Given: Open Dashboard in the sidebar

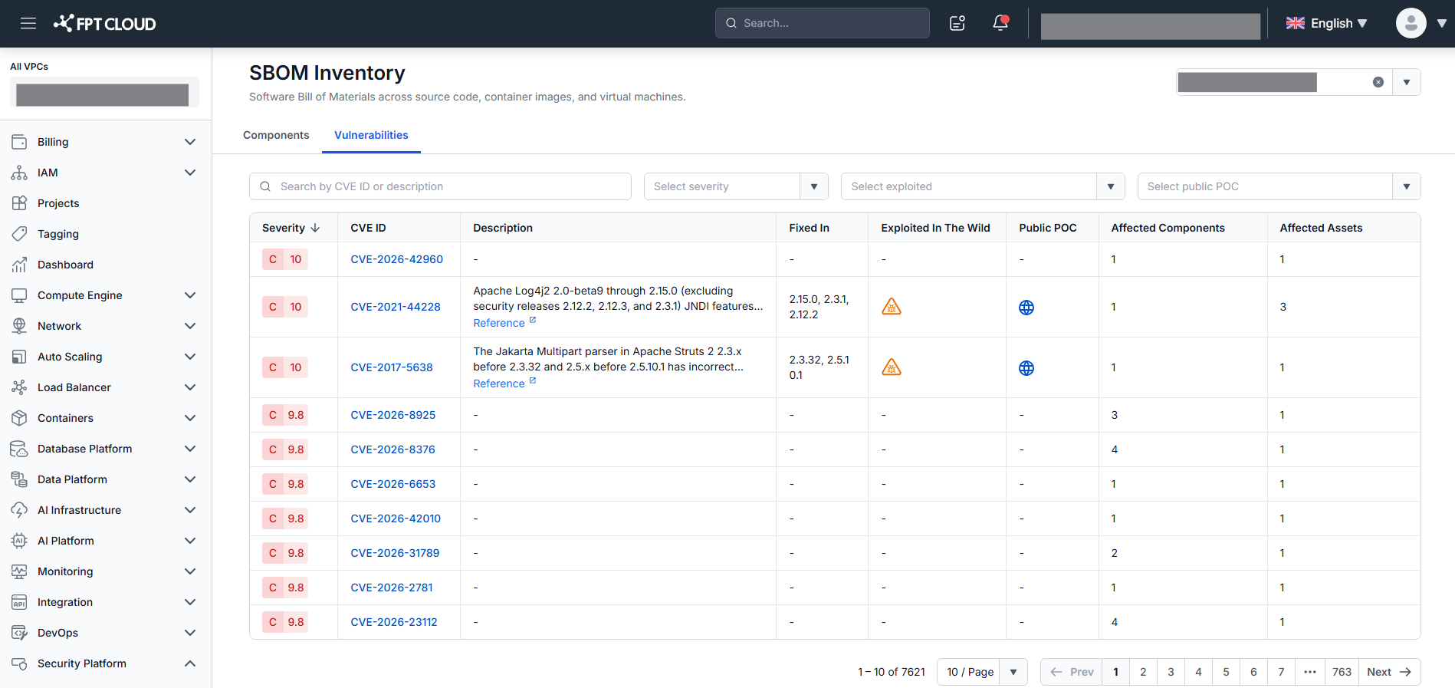Looking at the screenshot, I should 65,265.
